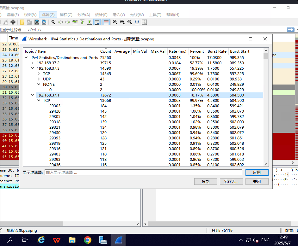Collapse the IPv4 Statistics/Destinations and Ports root node
Viewport: 298px width, 246px height.
coord(26,57)
